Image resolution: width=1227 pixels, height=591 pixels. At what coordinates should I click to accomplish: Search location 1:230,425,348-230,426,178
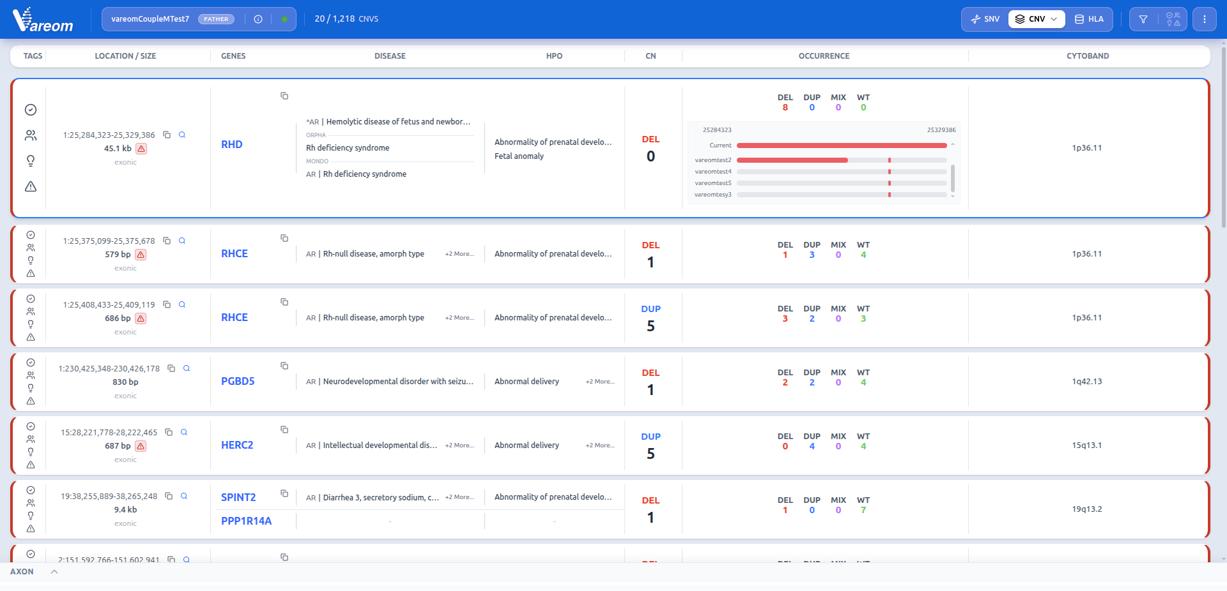(x=187, y=368)
